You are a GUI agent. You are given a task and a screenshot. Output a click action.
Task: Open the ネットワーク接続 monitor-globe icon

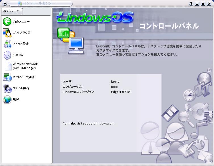tap(7, 77)
